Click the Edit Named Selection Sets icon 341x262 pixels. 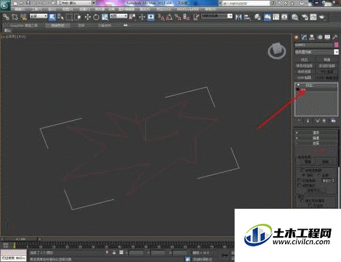click(x=196, y=17)
